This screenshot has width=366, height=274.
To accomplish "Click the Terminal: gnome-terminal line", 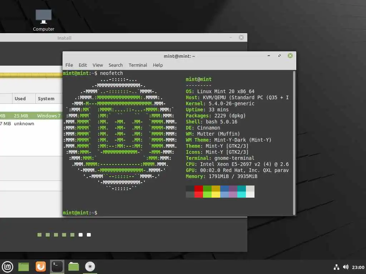I will pos(220,158).
